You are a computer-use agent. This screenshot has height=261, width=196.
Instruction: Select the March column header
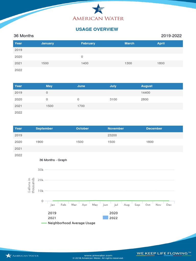click(129, 43)
